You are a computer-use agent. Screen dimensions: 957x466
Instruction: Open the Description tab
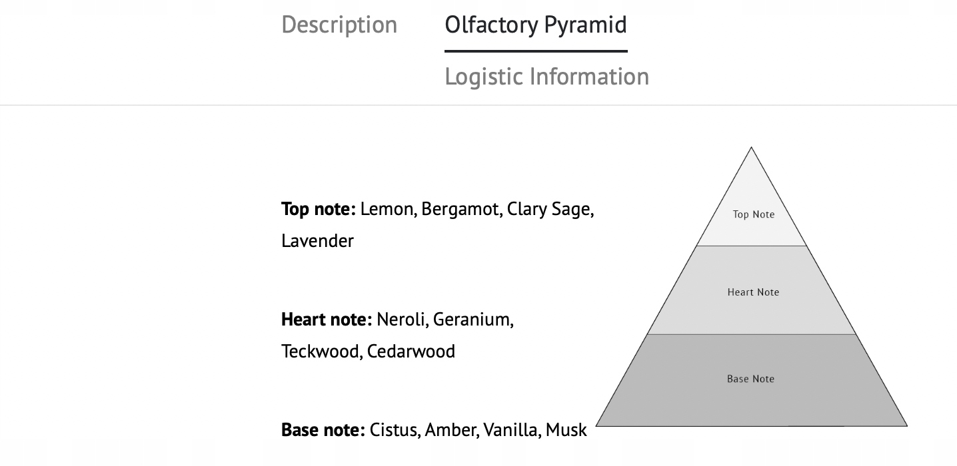339,25
